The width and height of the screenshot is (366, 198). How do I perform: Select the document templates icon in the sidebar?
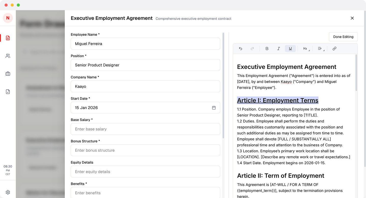point(8,38)
